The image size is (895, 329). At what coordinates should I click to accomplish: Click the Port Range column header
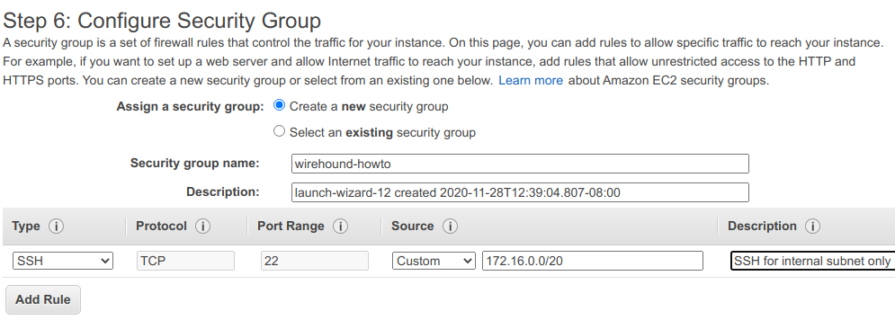(291, 227)
